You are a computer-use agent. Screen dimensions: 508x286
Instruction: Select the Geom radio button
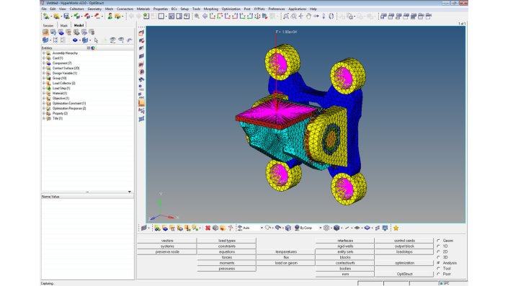click(438, 241)
